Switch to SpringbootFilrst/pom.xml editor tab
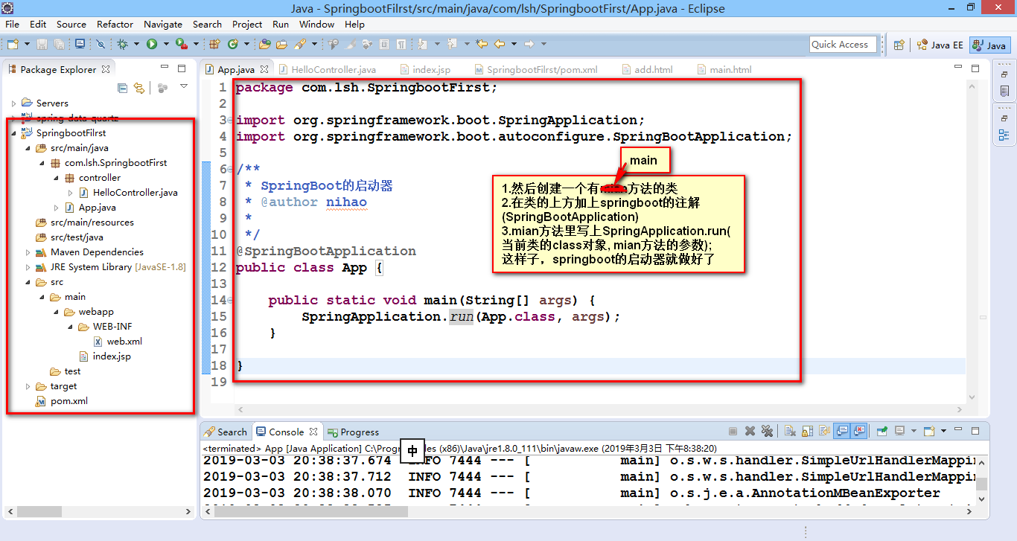Viewport: 1017px width, 541px height. pos(535,69)
